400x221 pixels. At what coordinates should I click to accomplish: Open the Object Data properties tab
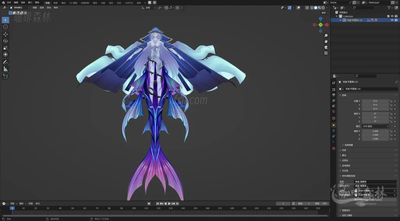pyautogui.click(x=334, y=142)
